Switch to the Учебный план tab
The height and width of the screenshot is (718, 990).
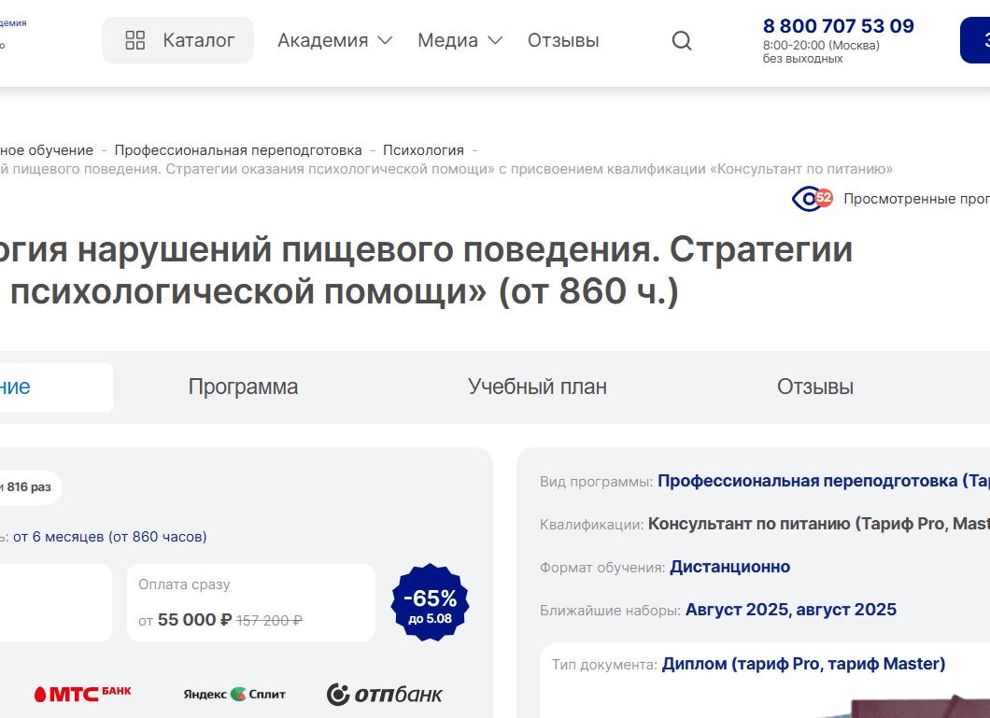tap(537, 387)
